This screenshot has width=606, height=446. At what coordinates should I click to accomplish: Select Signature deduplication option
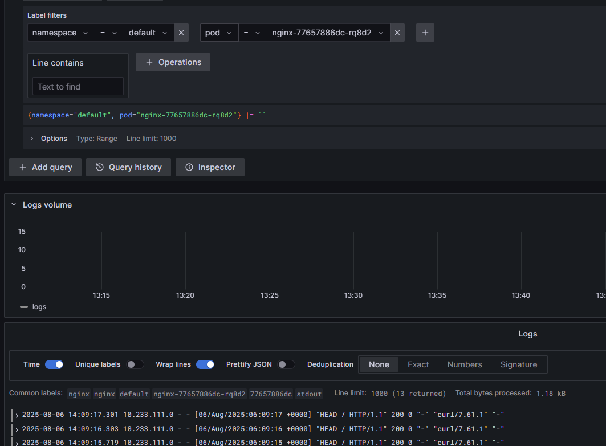519,364
